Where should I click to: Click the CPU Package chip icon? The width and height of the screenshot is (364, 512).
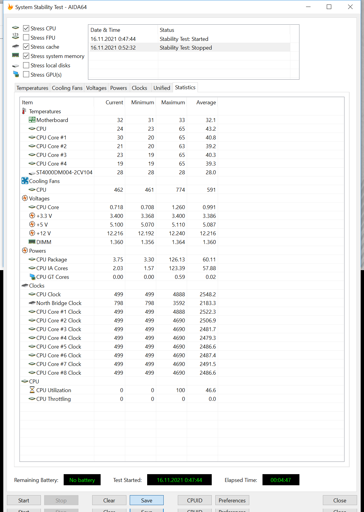(32, 259)
